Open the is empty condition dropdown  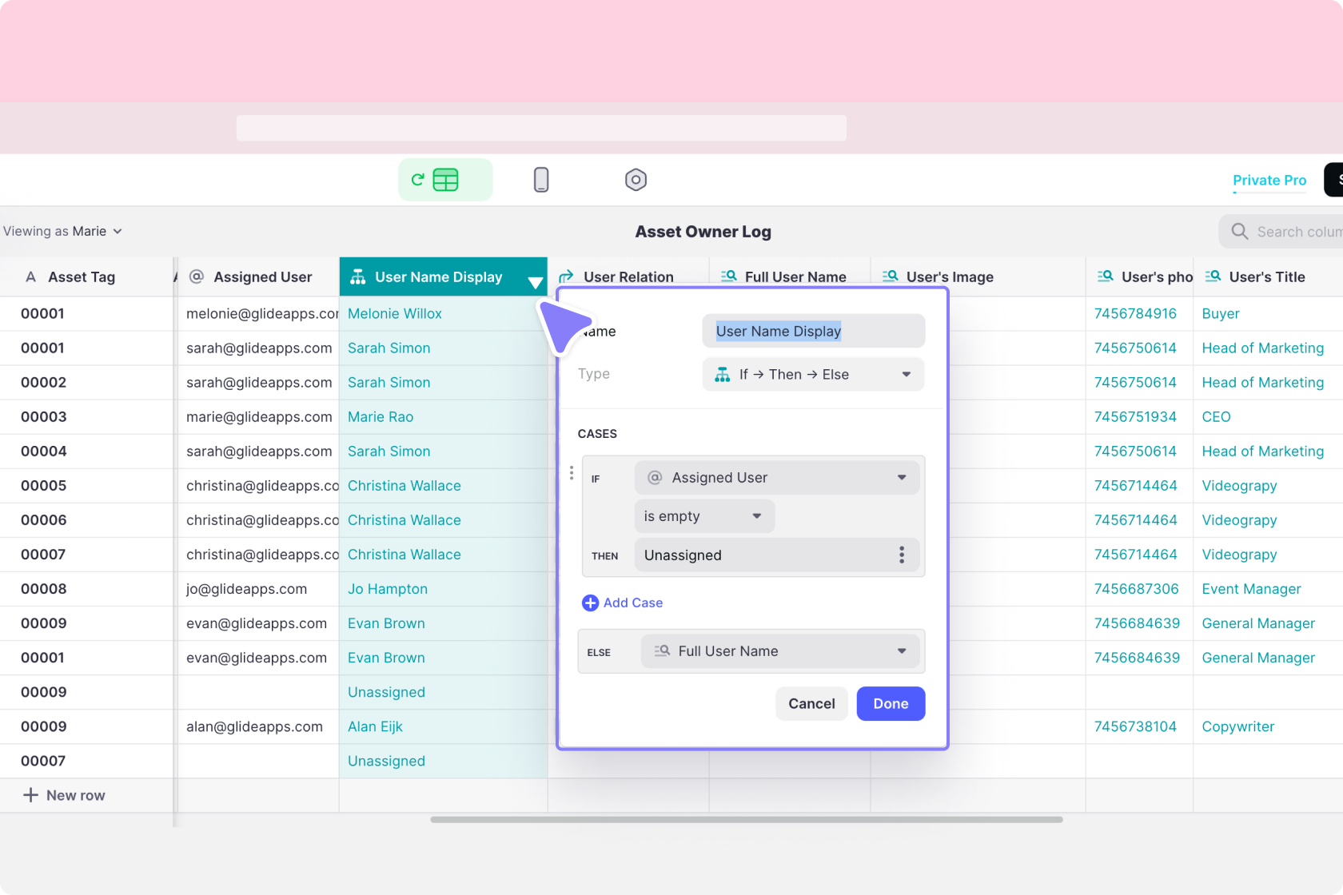tap(703, 516)
